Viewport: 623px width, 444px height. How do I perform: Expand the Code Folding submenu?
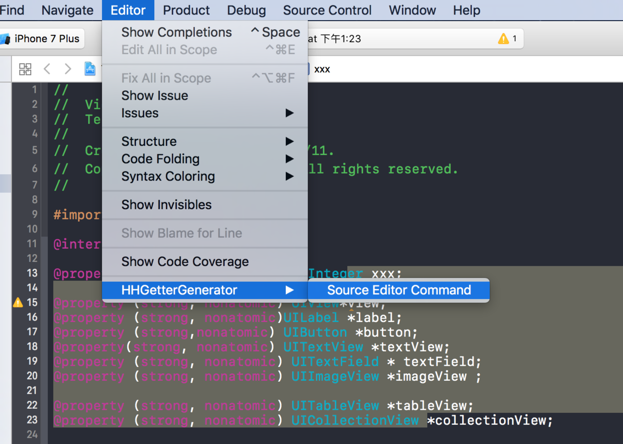point(205,159)
